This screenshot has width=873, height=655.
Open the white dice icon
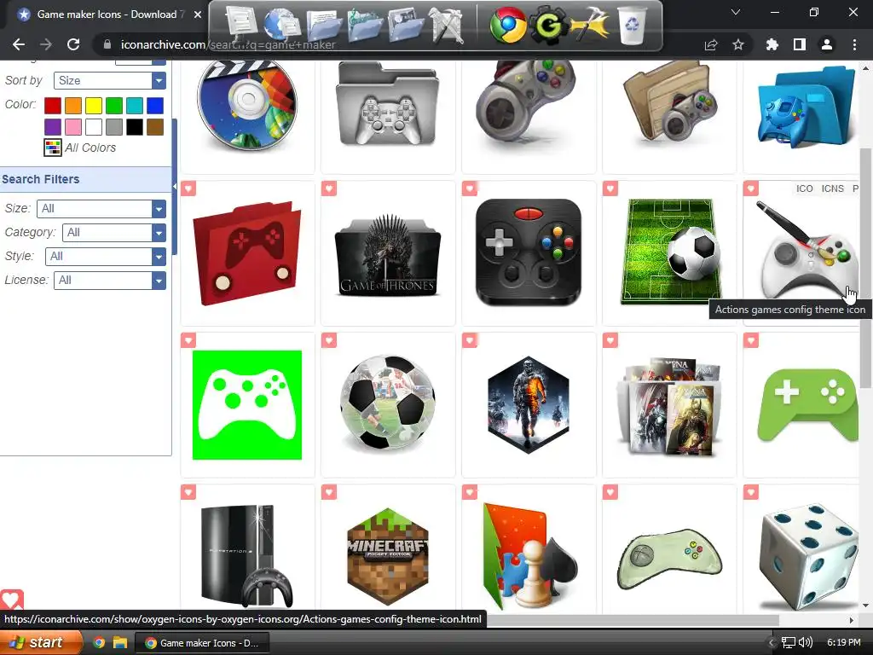point(808,556)
